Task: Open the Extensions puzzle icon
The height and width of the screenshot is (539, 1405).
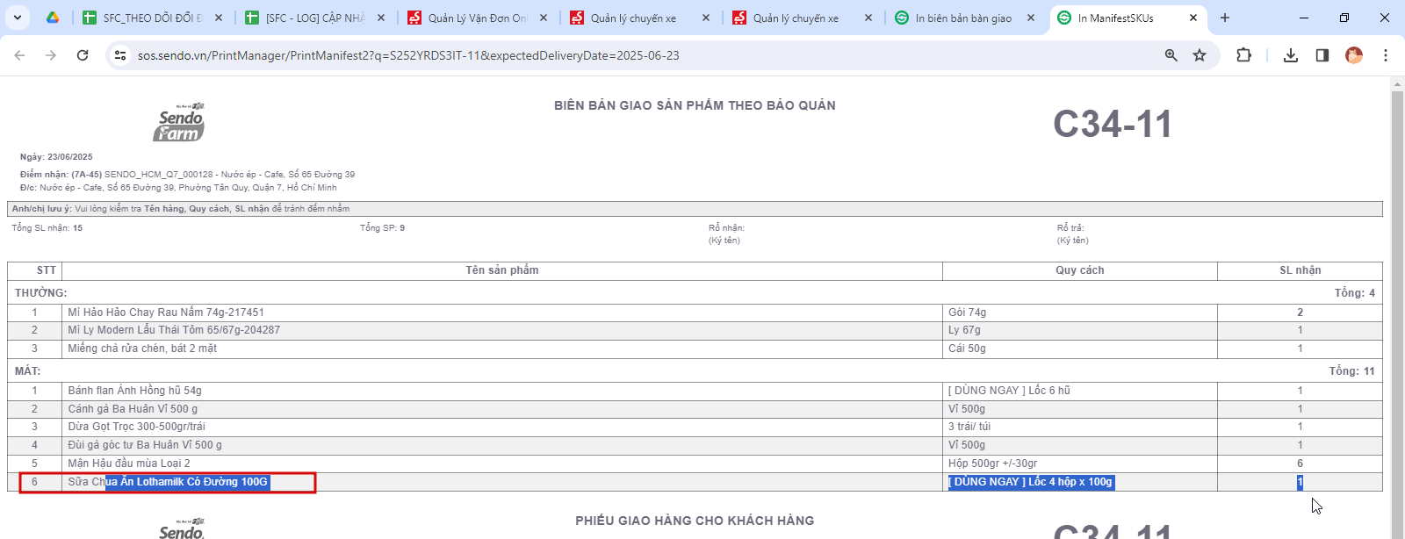Action: pos(1243,55)
